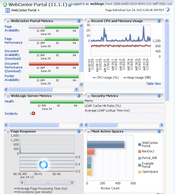
Task: Click the WebLogic Server Metrics horizontal scrollbar thumb
Action: (x=34, y=125)
